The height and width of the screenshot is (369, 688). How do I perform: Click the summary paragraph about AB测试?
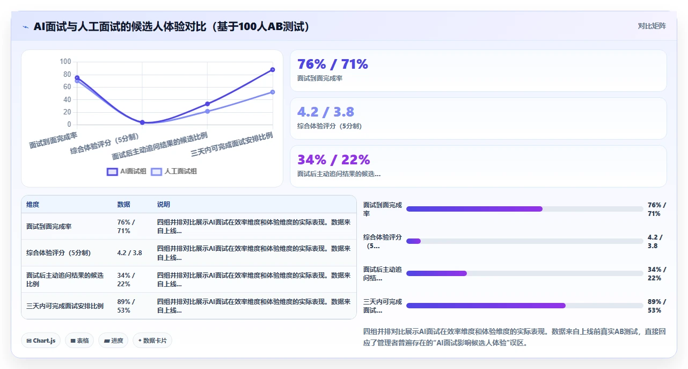click(x=515, y=337)
